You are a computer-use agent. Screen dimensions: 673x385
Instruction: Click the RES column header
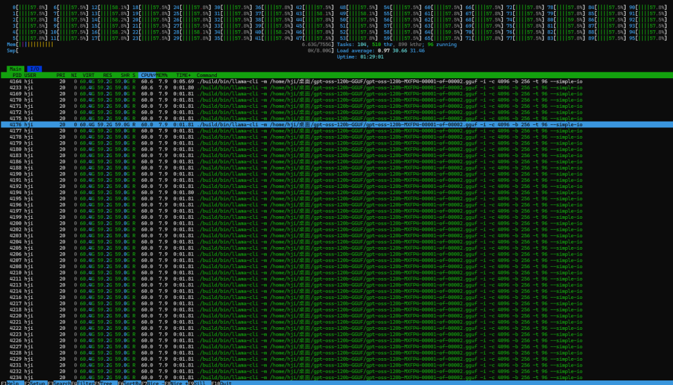pyautogui.click(x=107, y=75)
